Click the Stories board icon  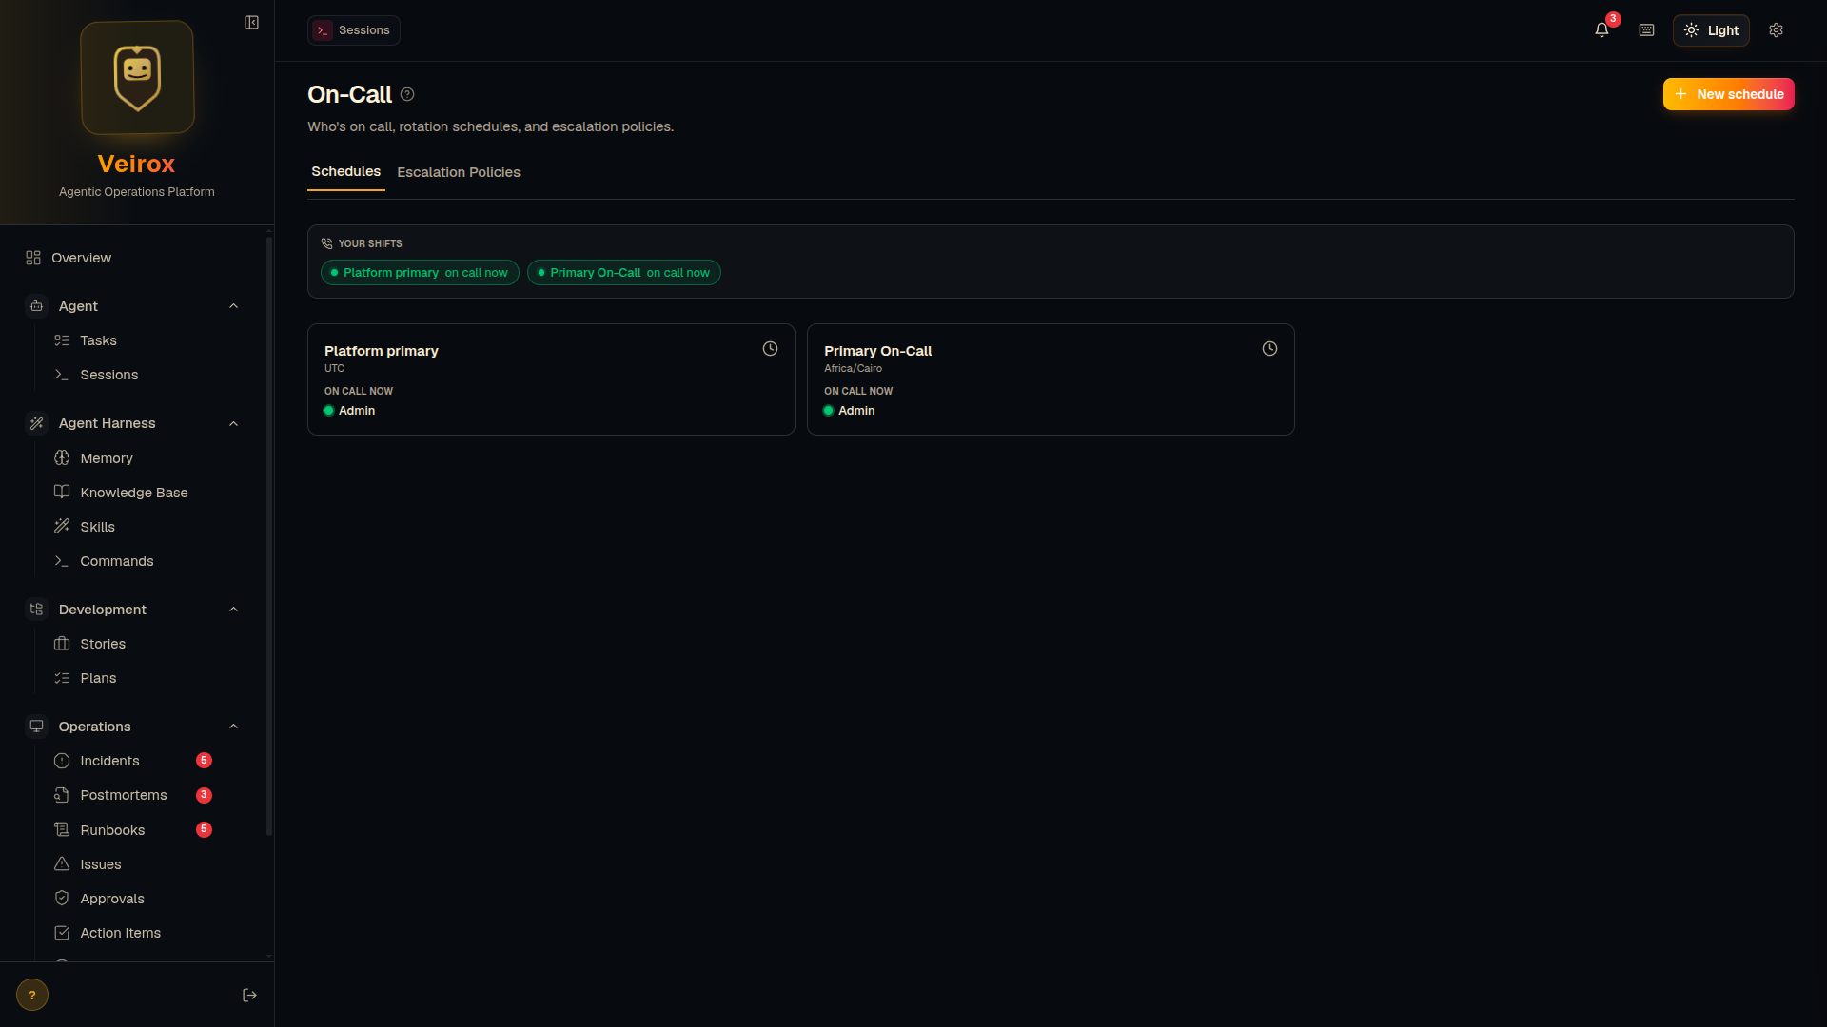62,644
